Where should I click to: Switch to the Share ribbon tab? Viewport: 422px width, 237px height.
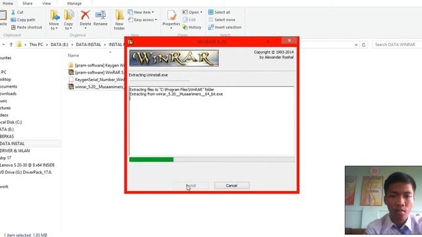click(x=28, y=3)
